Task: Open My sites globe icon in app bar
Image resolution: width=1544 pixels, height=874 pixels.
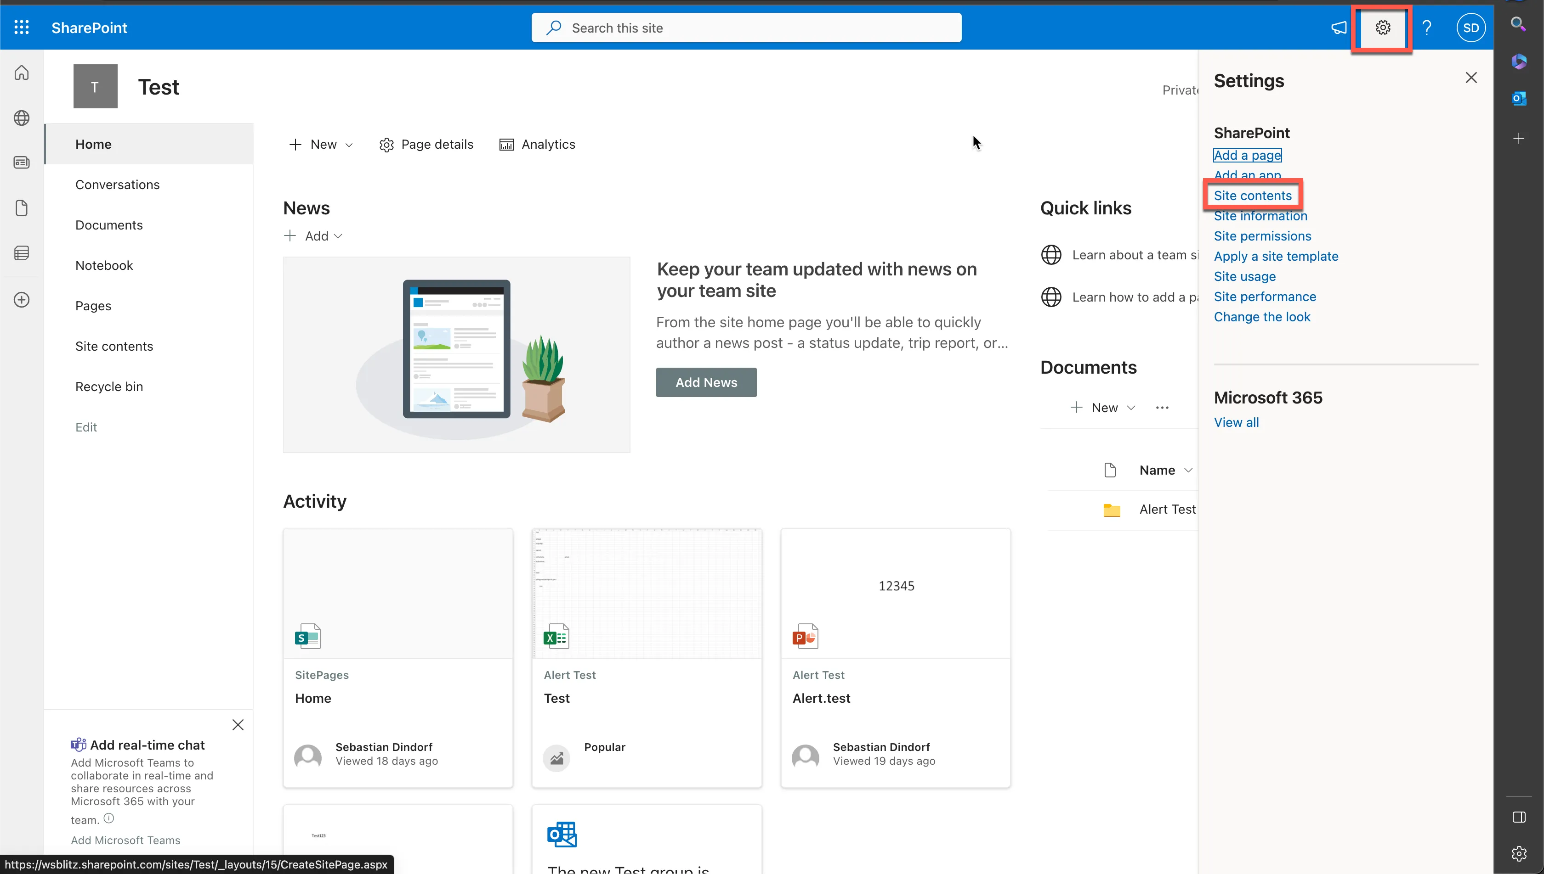Action: [x=22, y=118]
